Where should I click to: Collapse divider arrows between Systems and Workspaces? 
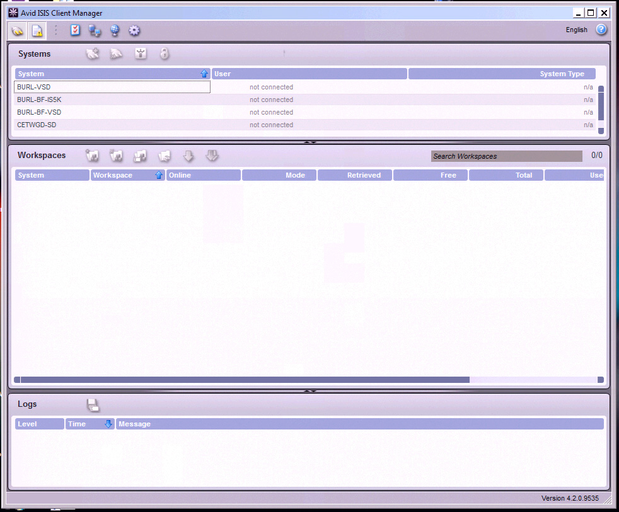tap(310, 142)
